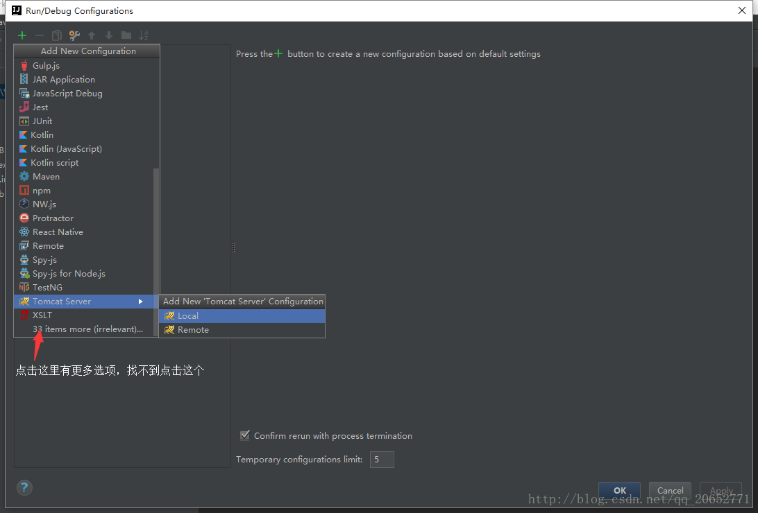Click the XSLT red icon

pyautogui.click(x=24, y=315)
